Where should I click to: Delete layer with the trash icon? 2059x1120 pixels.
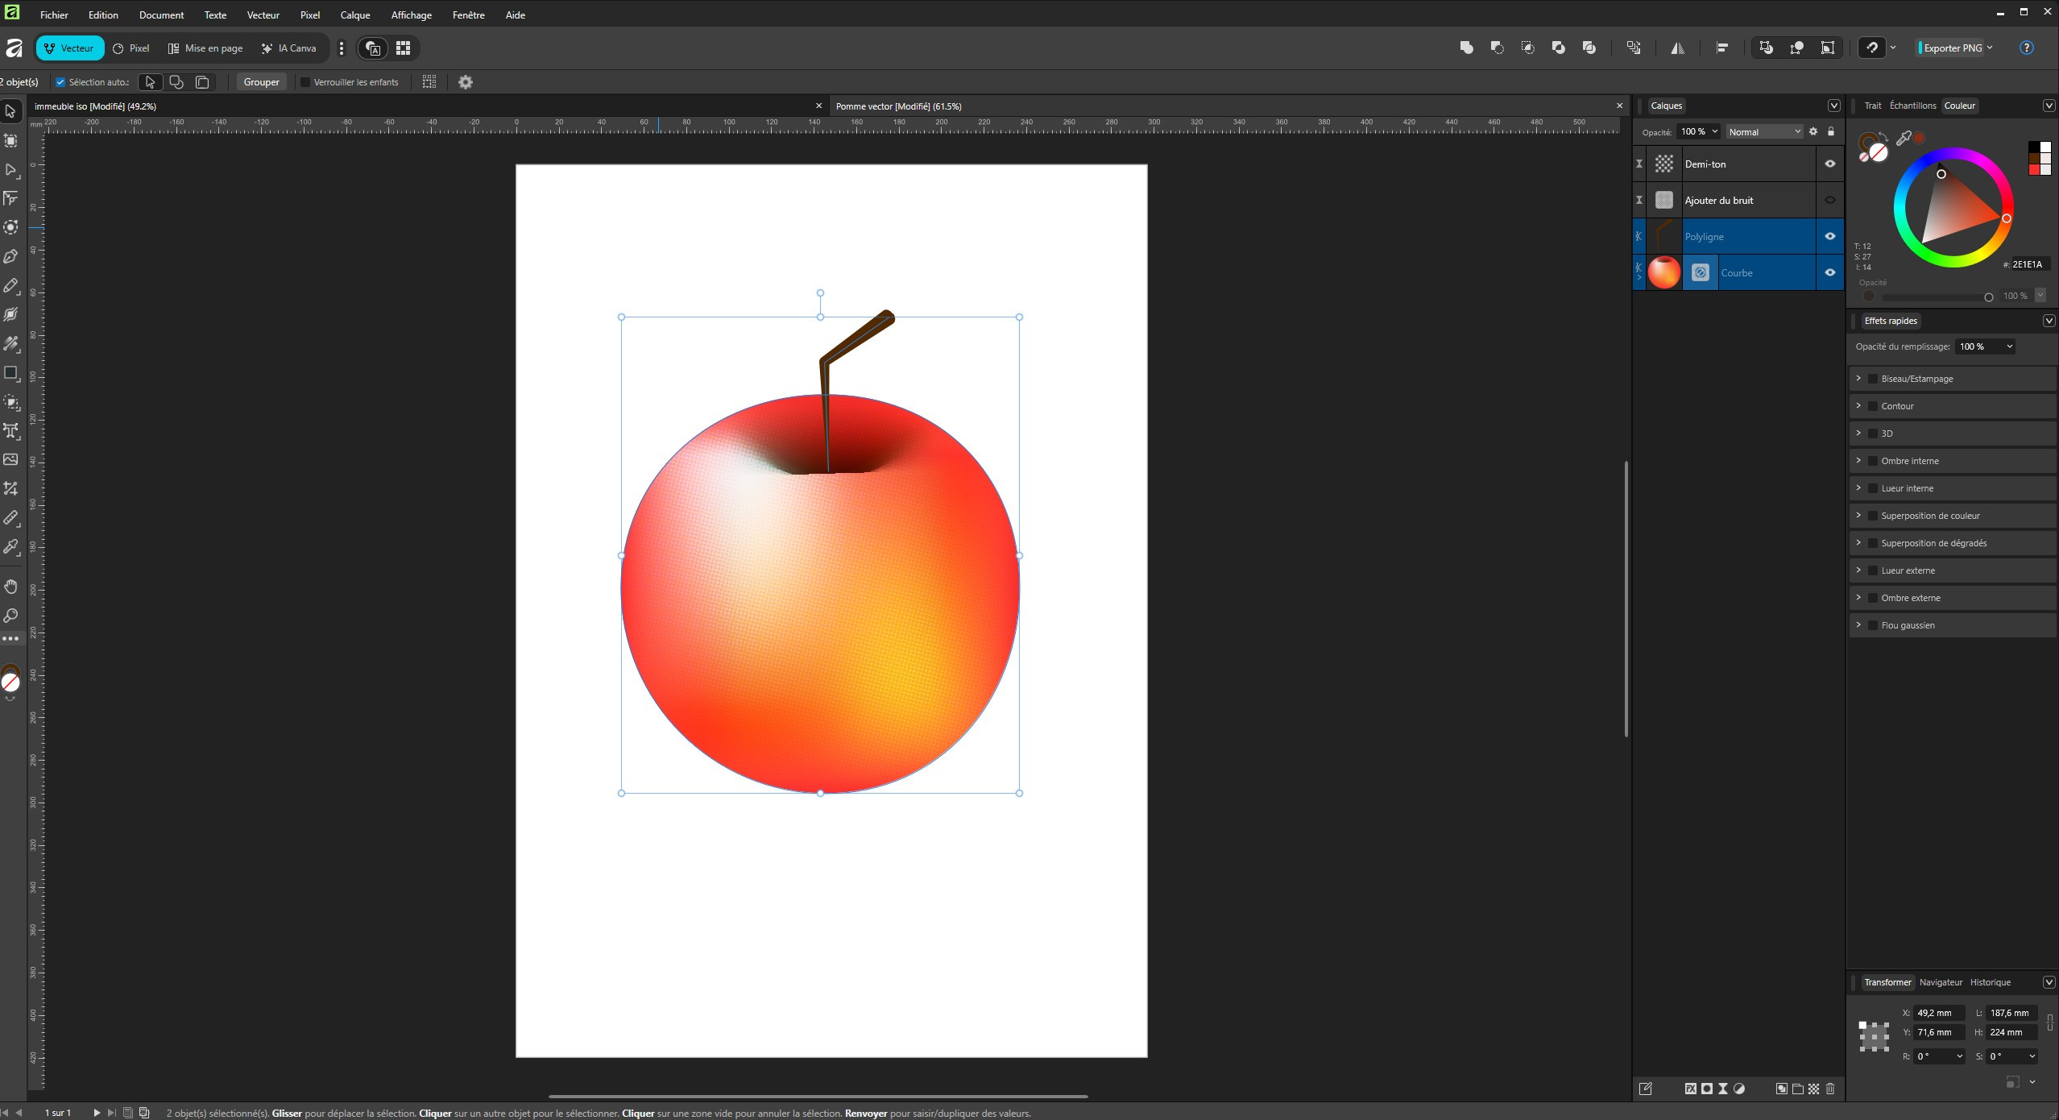[x=1830, y=1089]
